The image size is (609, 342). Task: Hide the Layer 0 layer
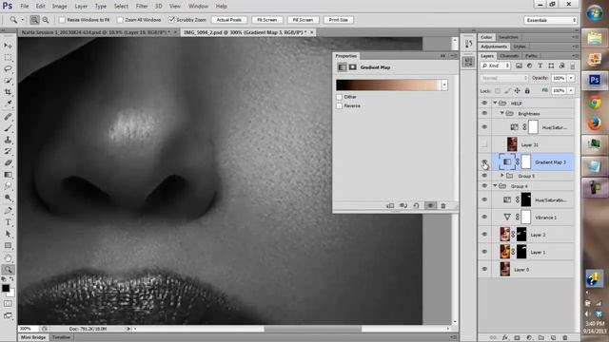484,269
